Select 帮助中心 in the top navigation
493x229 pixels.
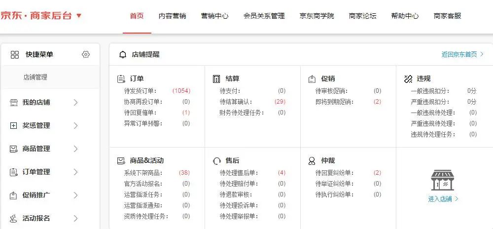coord(405,16)
